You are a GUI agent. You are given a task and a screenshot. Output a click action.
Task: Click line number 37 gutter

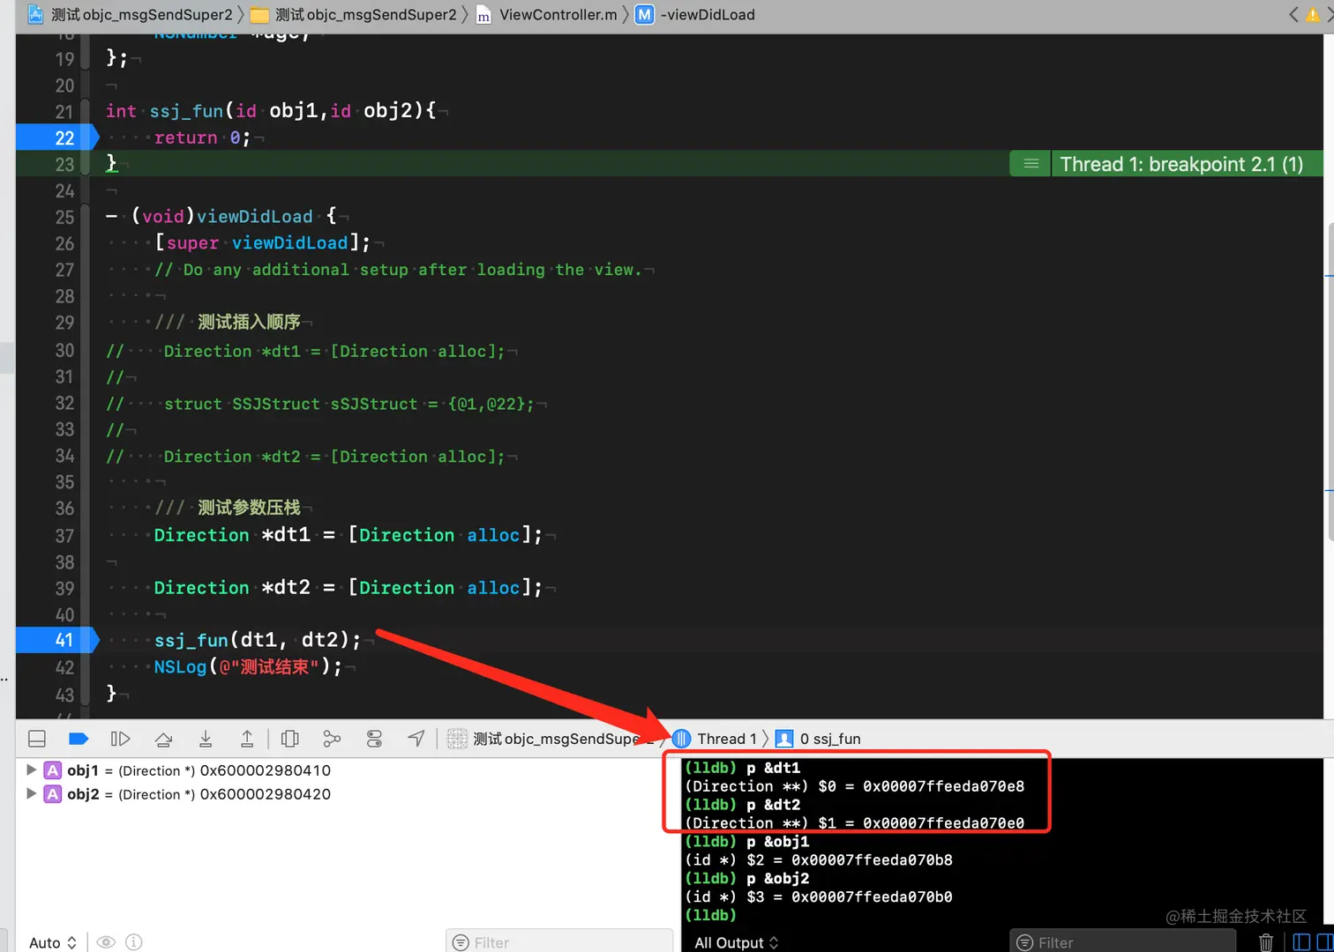pos(64,535)
